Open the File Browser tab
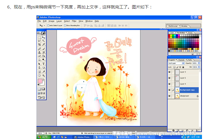 (173, 26)
